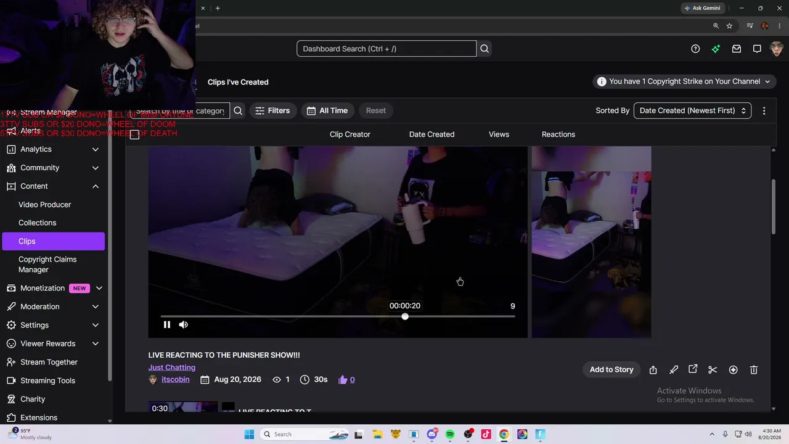Expand the Monetization sidebar section
The height and width of the screenshot is (444, 789).
(x=99, y=288)
